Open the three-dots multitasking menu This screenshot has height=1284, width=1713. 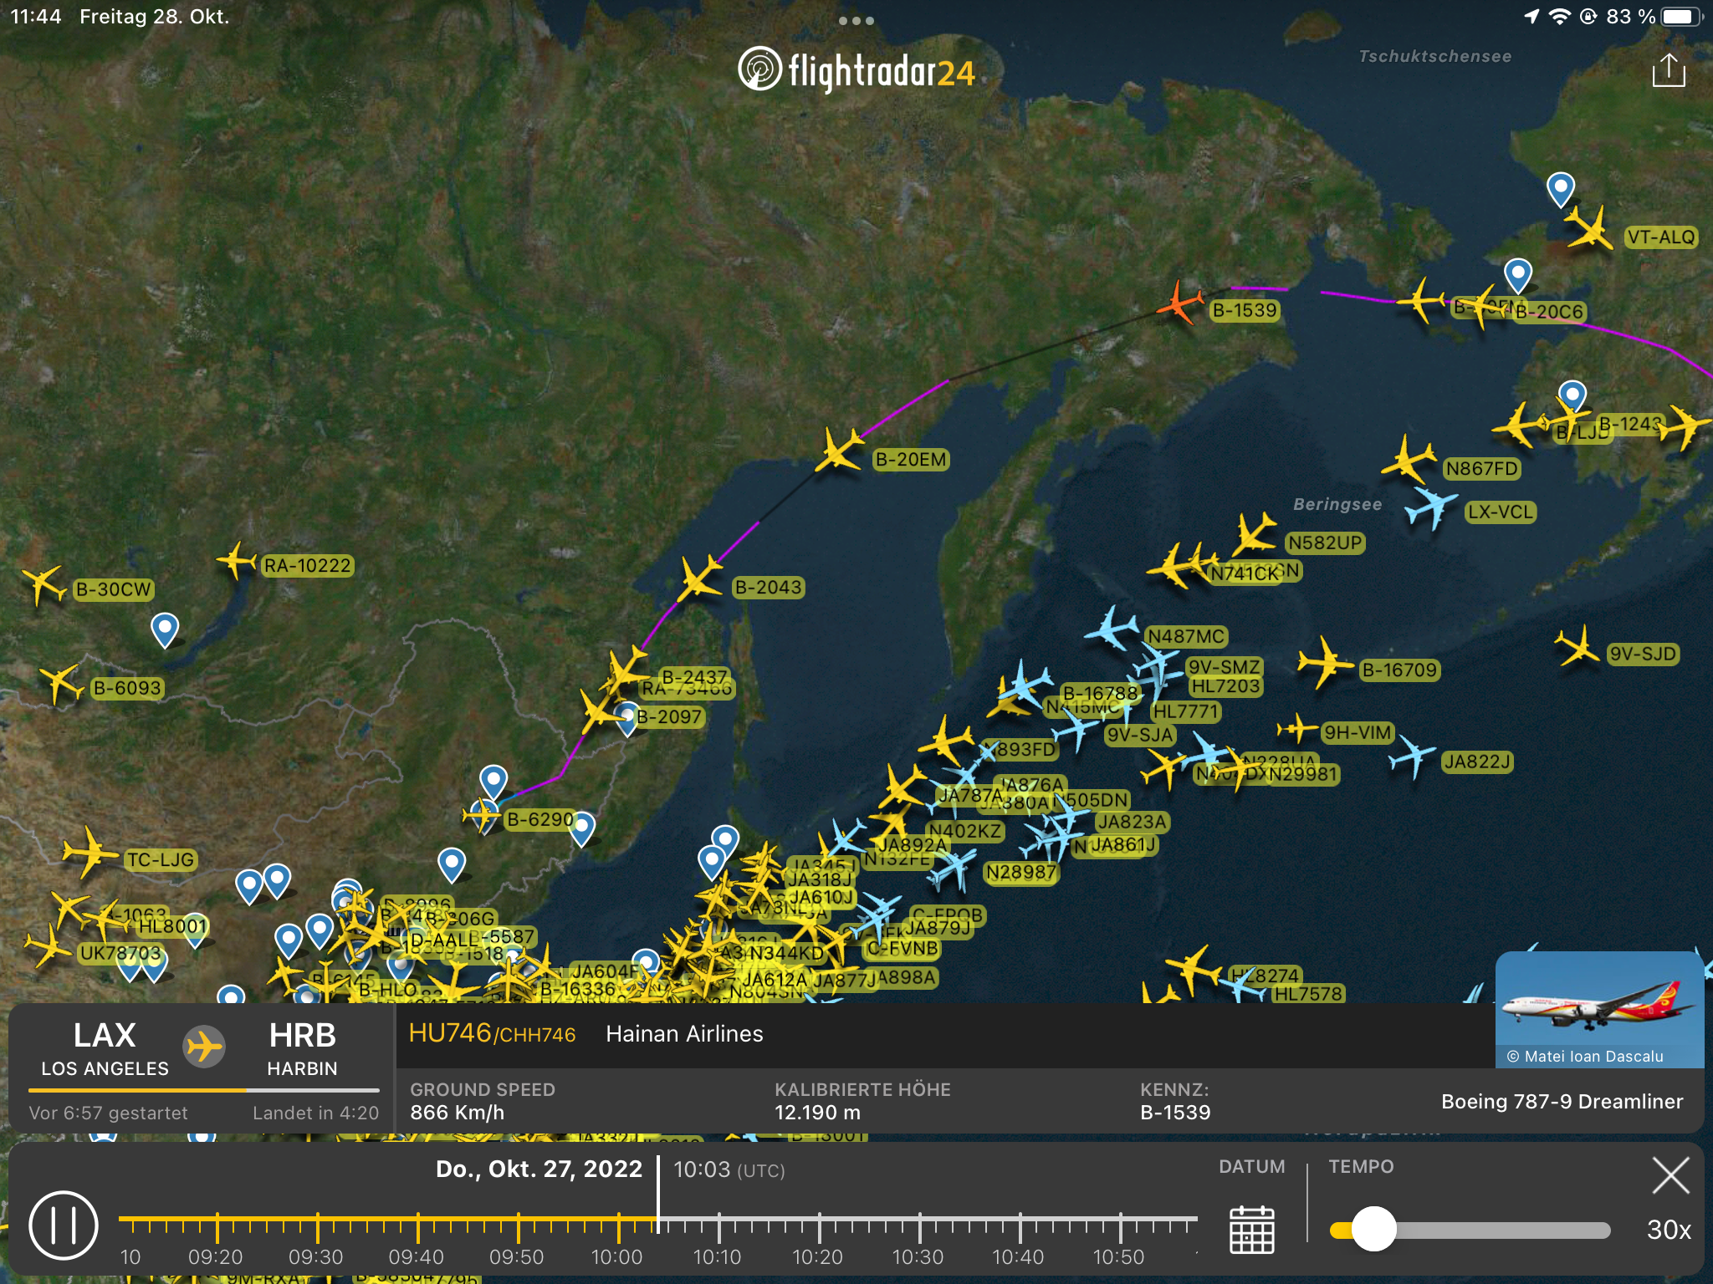(x=856, y=21)
